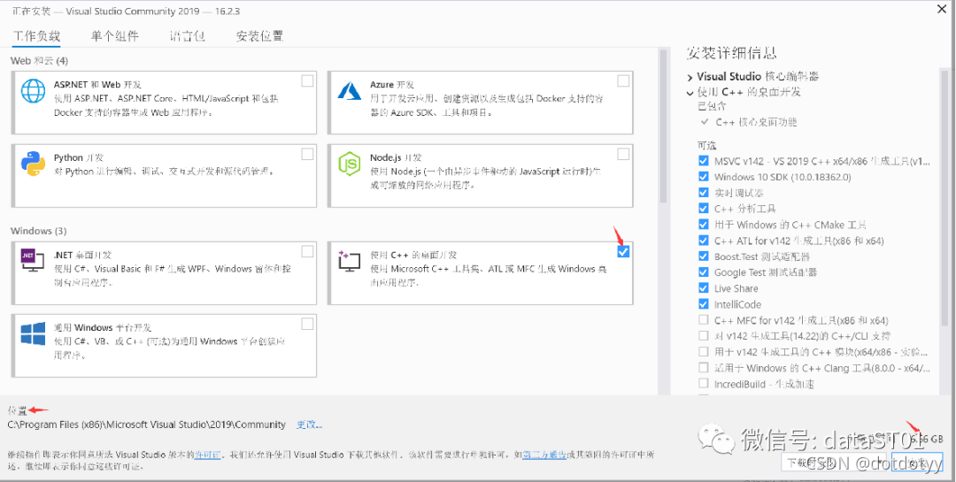Image resolution: width=956 pixels, height=482 pixels.
Task: Uncheck C++ ATL for v142 build tools
Action: pos(703,241)
